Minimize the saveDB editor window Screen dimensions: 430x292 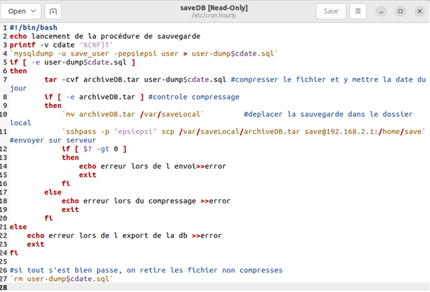(x=383, y=11)
